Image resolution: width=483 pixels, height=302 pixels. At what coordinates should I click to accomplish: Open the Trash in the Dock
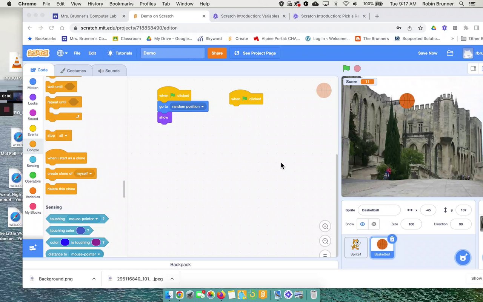314,294
